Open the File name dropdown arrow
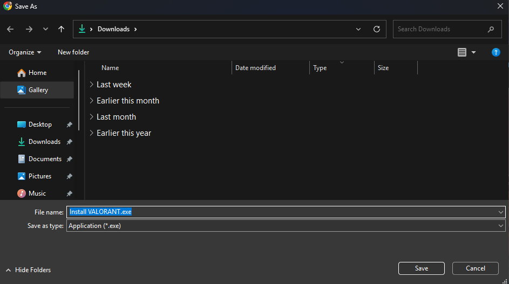This screenshot has width=509, height=284. [500, 212]
